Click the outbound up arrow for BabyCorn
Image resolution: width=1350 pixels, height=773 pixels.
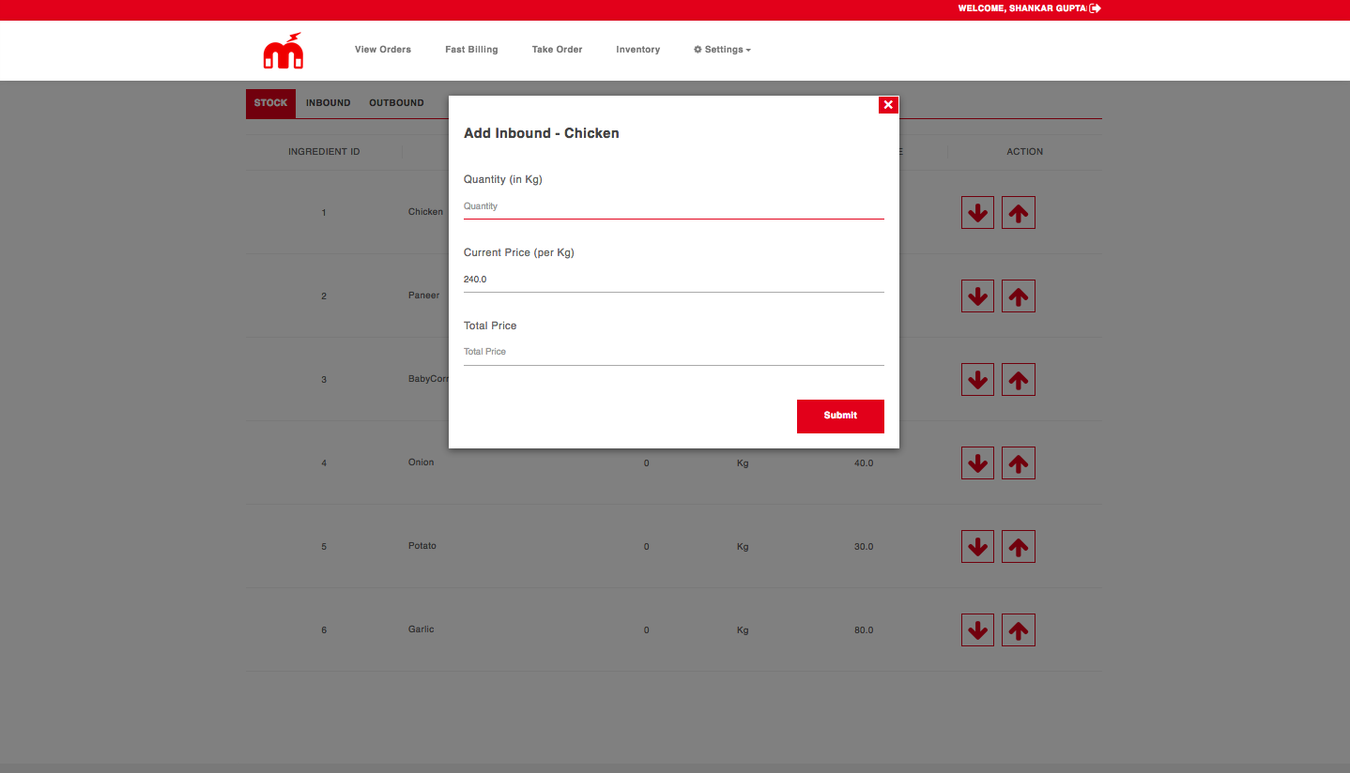click(1019, 380)
